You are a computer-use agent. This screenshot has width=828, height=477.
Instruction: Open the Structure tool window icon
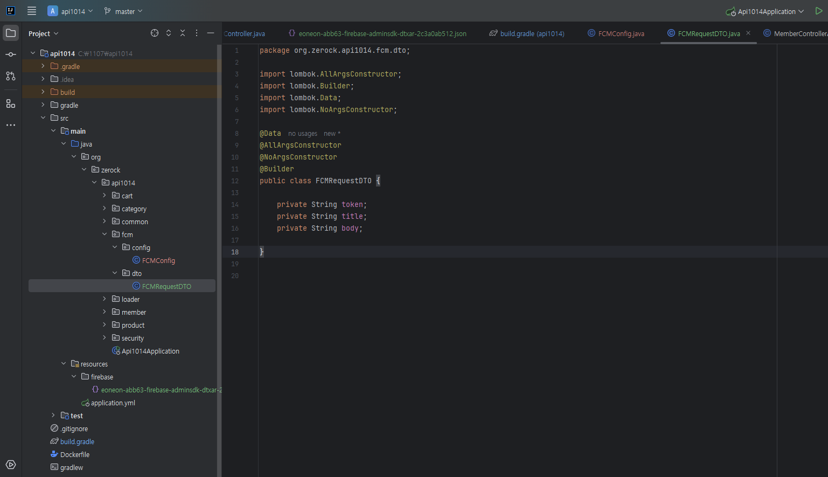coord(11,103)
